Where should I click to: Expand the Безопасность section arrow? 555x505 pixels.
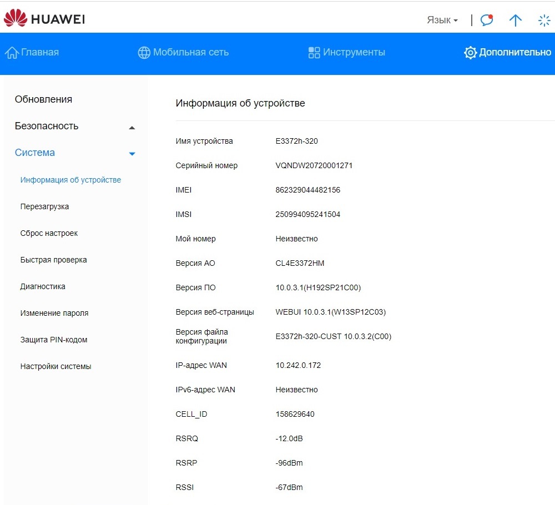[x=132, y=128]
